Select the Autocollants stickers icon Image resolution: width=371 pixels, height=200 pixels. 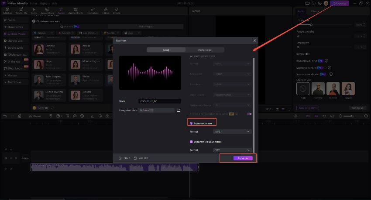coord(76,10)
